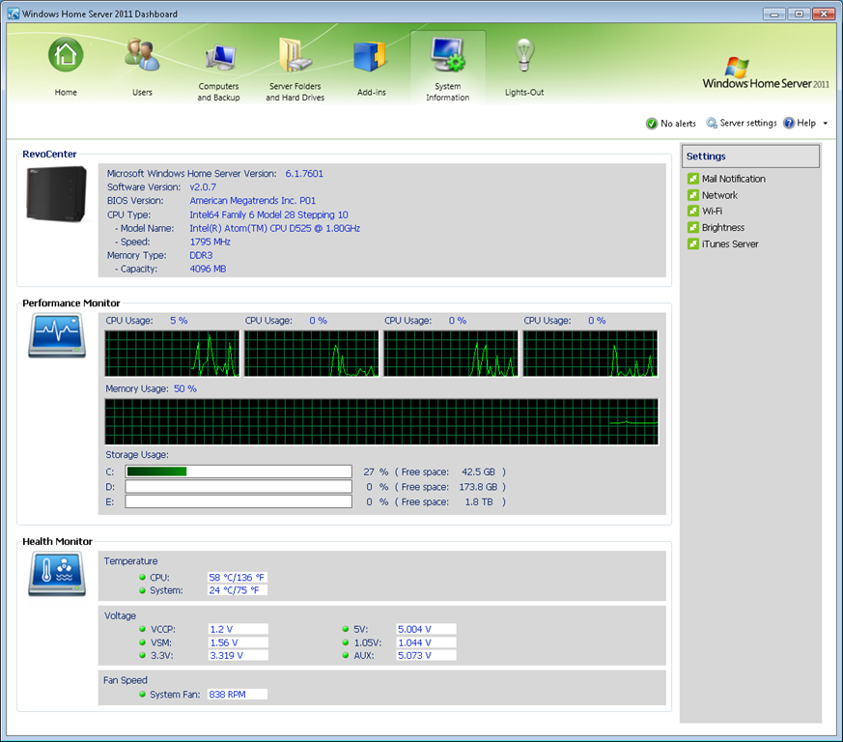Click the Windows Home Server 2011 logo

coord(766,73)
